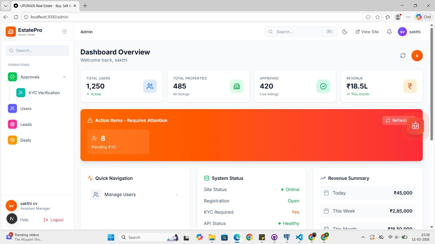Focus the sidebar Search field
This screenshot has height=244, width=435.
pos(37,50)
